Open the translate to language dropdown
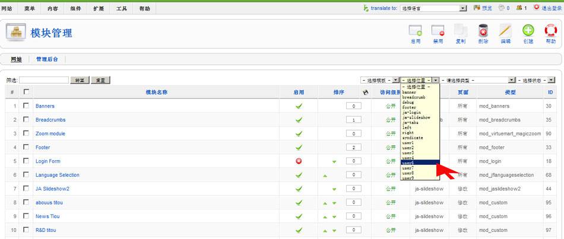This screenshot has height=239, width=564. pyautogui.click(x=433, y=8)
